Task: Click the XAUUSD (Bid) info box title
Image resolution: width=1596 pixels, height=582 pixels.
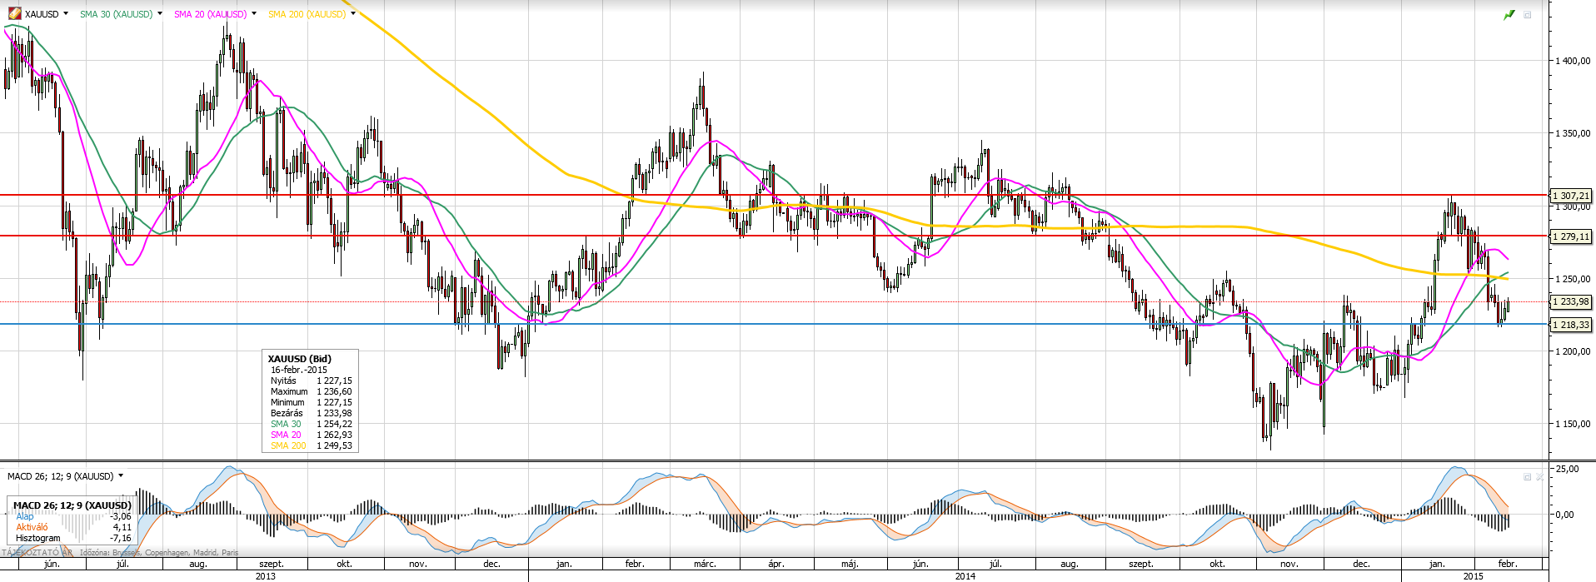Action: point(300,359)
